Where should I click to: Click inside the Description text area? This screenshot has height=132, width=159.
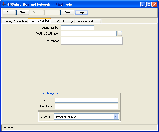pos(92,41)
